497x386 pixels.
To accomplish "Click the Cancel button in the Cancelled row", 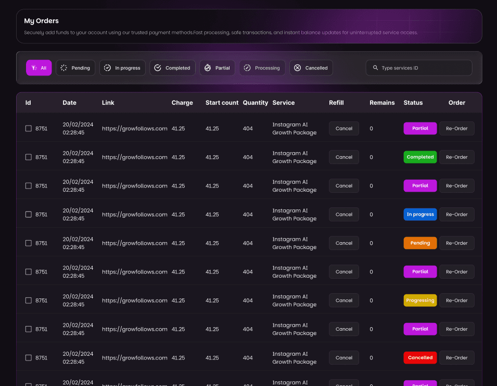I will [x=344, y=358].
